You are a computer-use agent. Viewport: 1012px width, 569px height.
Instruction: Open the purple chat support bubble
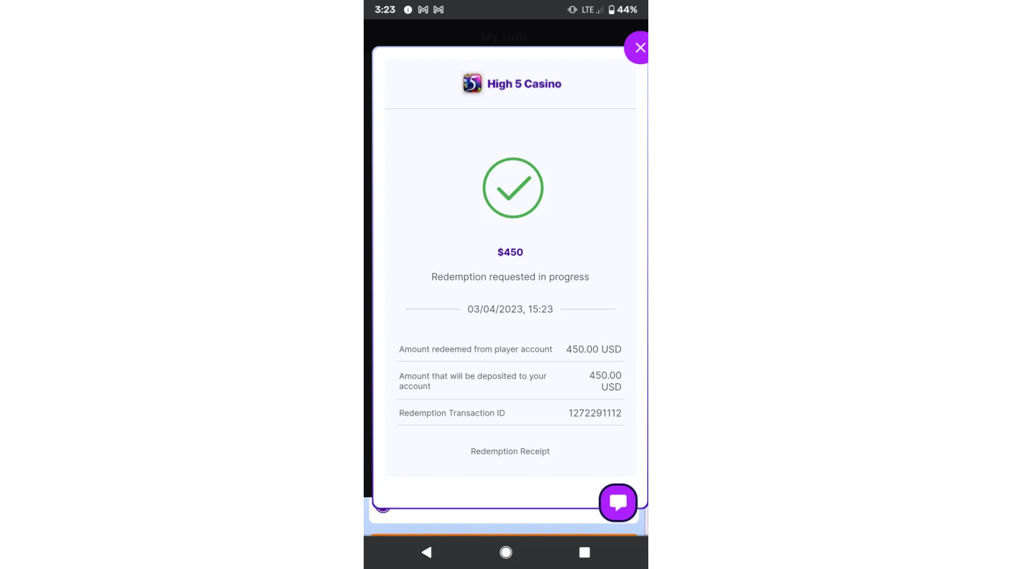(x=618, y=502)
